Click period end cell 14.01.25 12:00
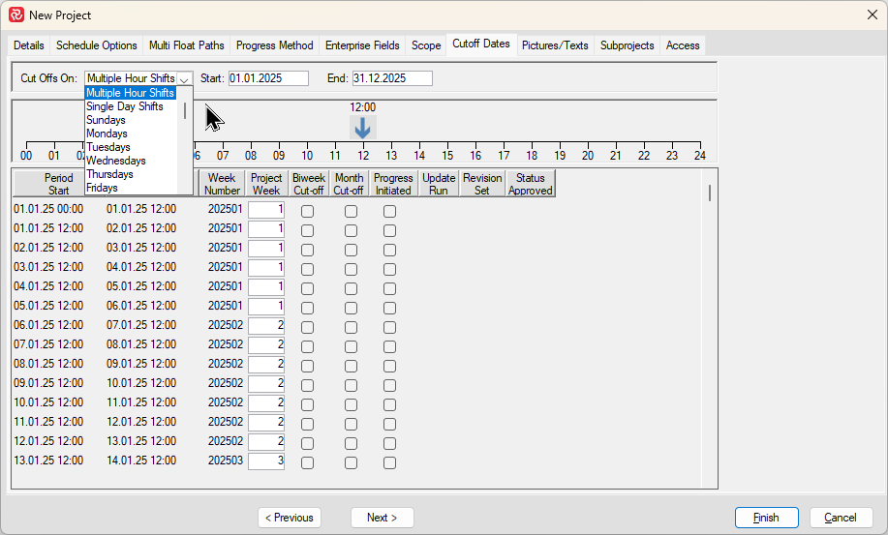888x535 pixels. pyautogui.click(x=141, y=461)
